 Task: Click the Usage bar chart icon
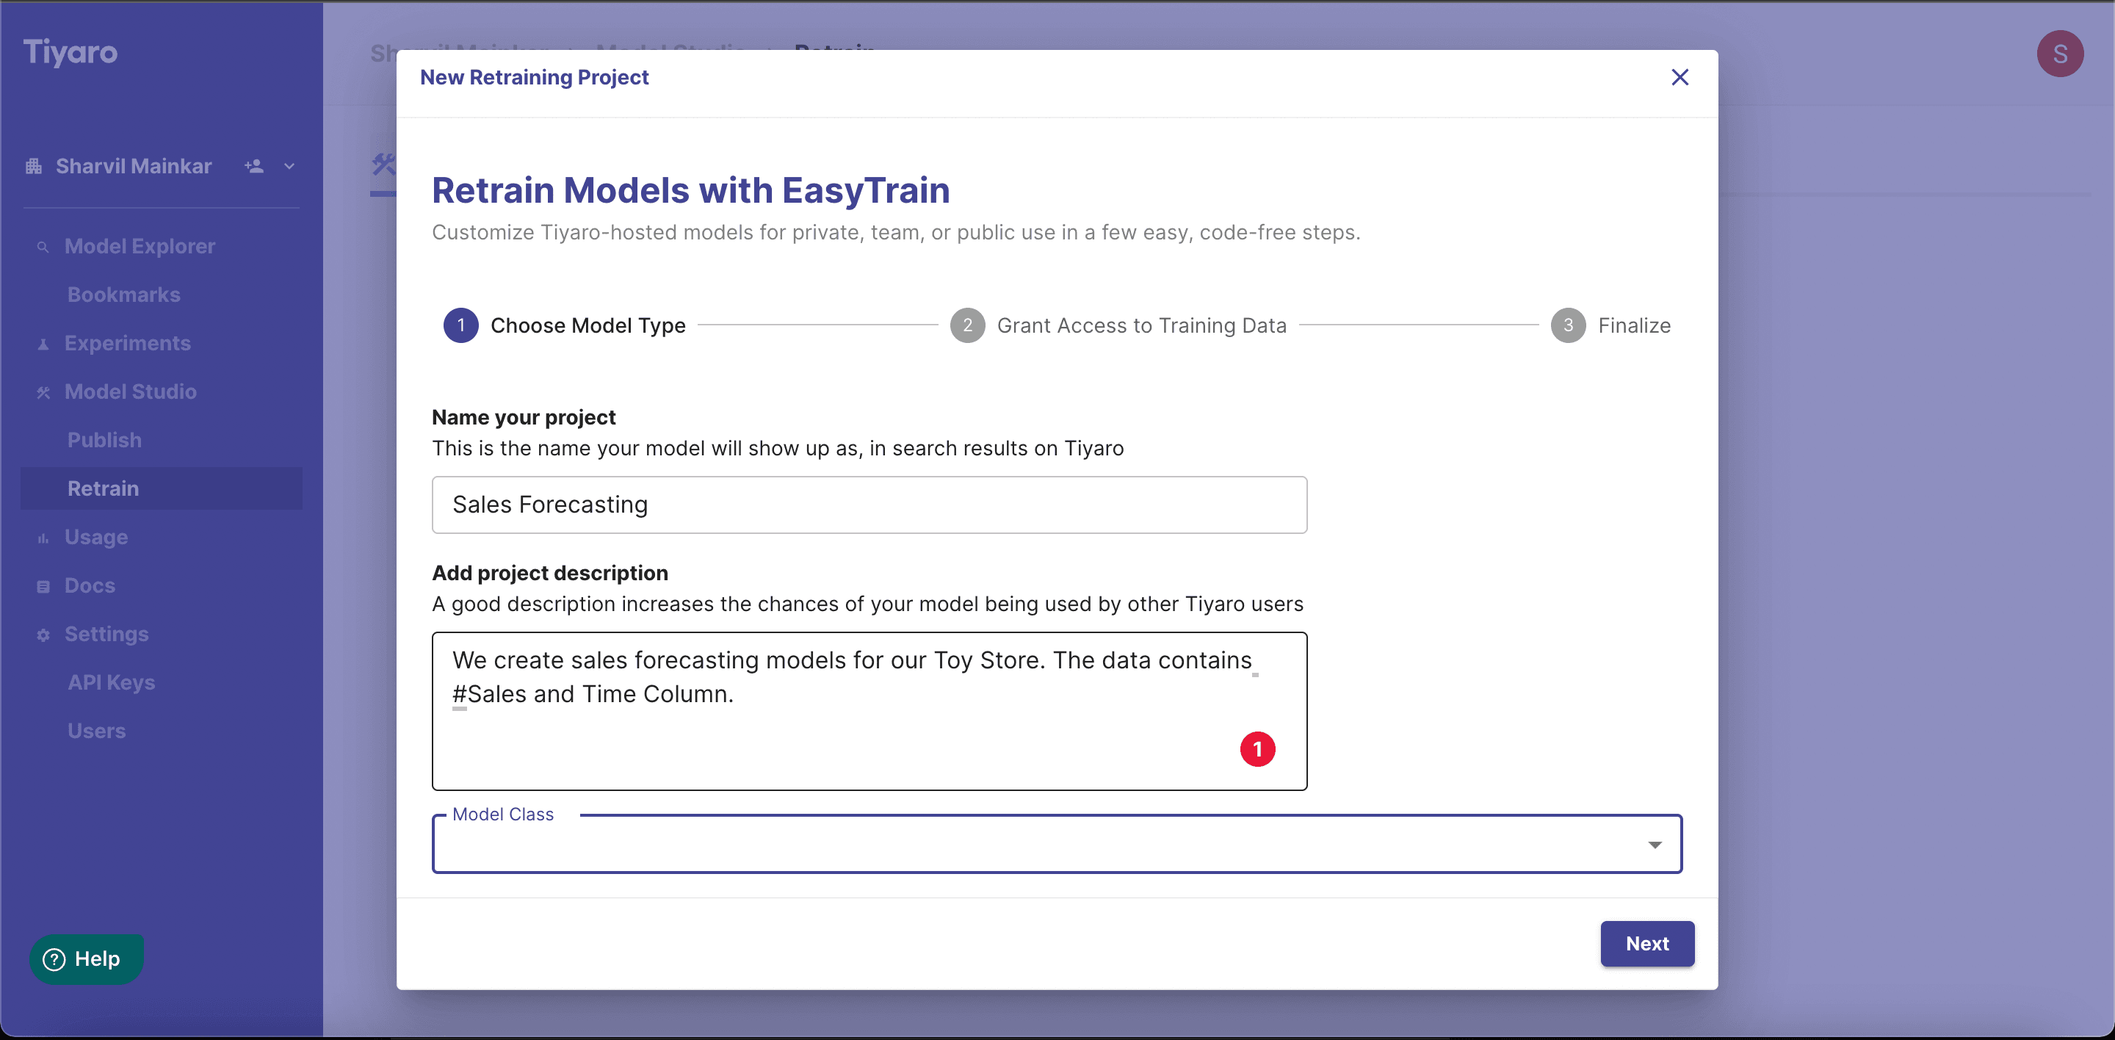tap(43, 538)
